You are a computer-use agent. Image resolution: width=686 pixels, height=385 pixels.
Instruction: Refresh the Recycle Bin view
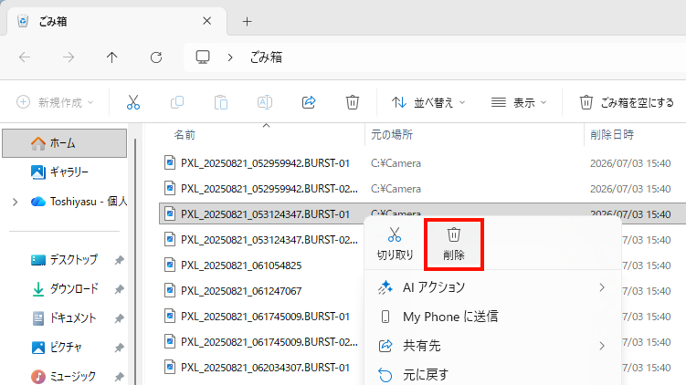click(156, 57)
